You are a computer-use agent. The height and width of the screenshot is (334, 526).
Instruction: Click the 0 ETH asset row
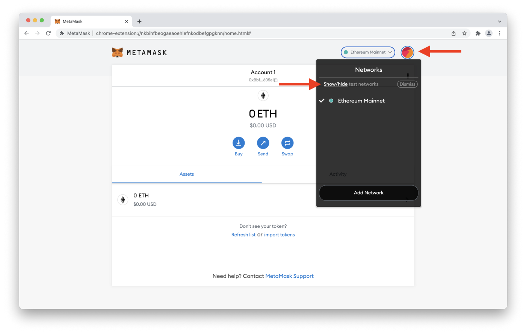(x=263, y=200)
